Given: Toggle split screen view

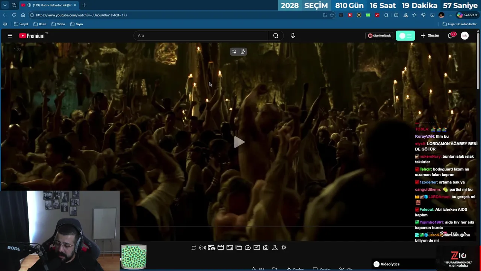Looking at the screenshot, I should tap(396, 15).
